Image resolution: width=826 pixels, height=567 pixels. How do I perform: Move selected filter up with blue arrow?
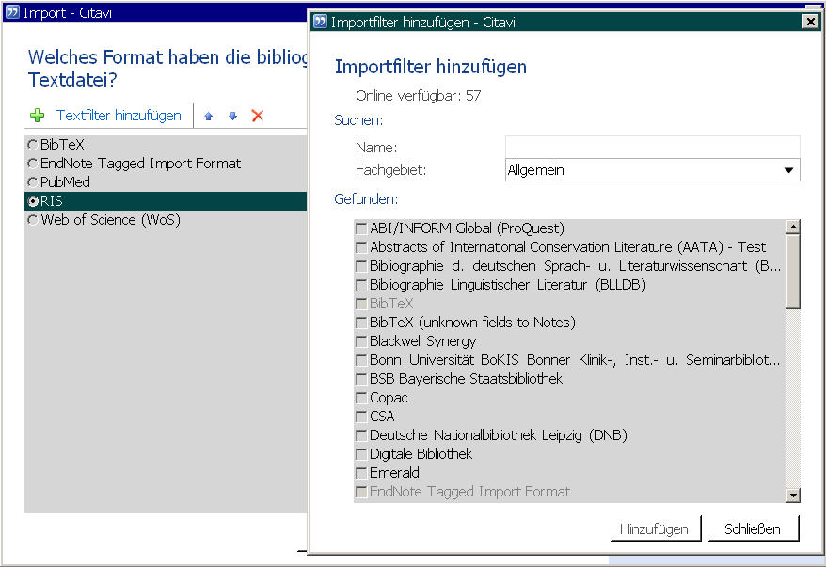[209, 117]
